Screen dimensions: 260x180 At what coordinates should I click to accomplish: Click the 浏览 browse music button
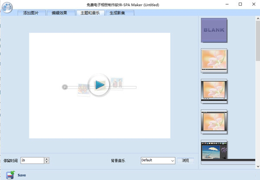[x=185, y=160]
